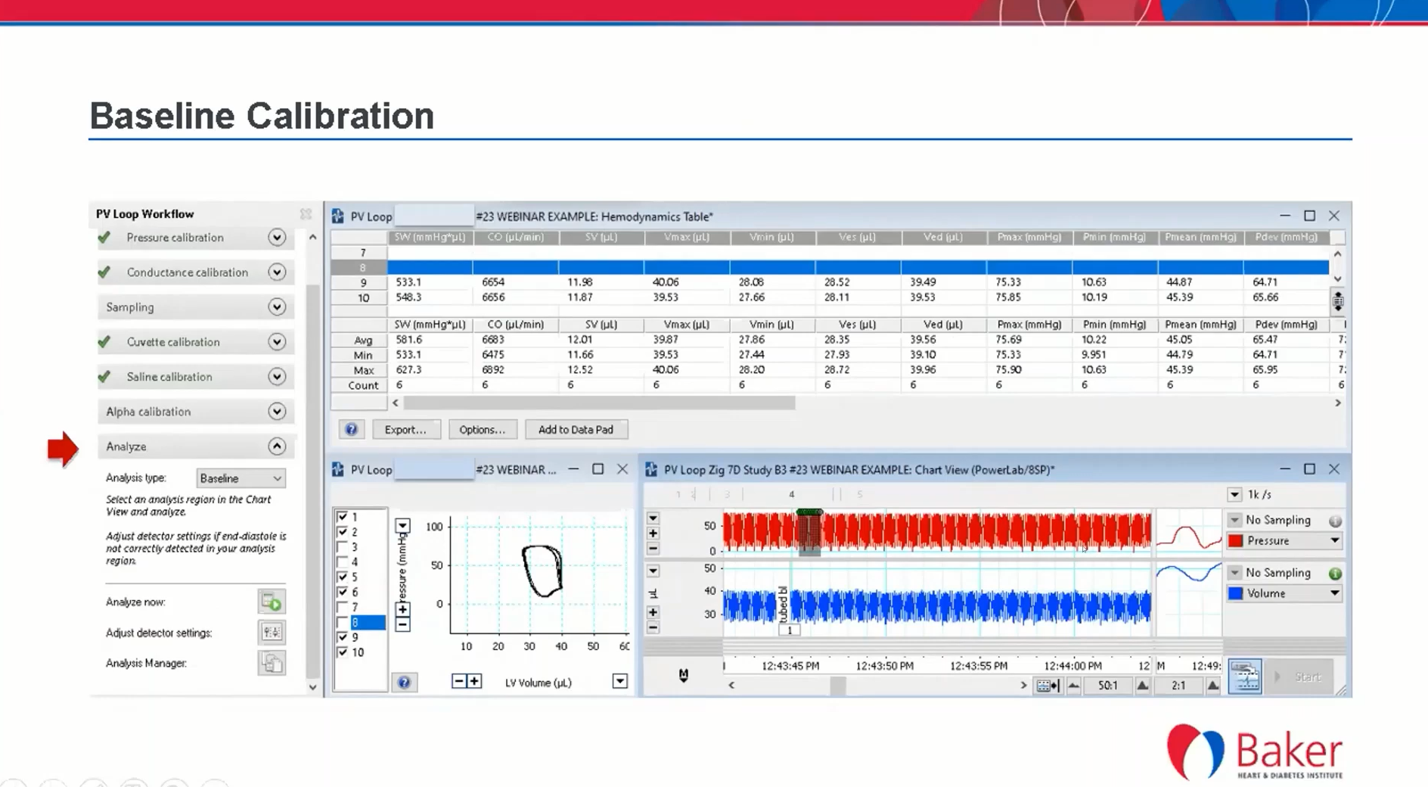Click the red Pressure channel color swatch
Image resolution: width=1428 pixels, height=787 pixels.
click(1235, 541)
